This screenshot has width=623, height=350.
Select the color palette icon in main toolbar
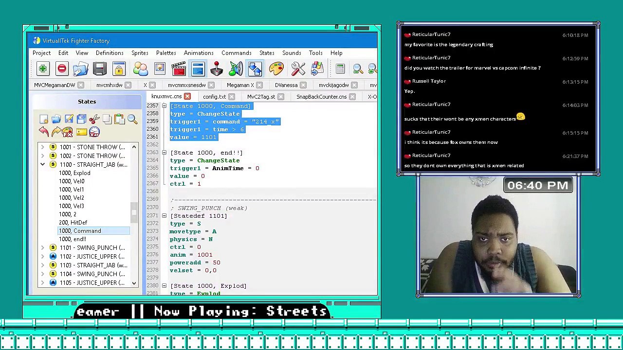[x=276, y=69]
